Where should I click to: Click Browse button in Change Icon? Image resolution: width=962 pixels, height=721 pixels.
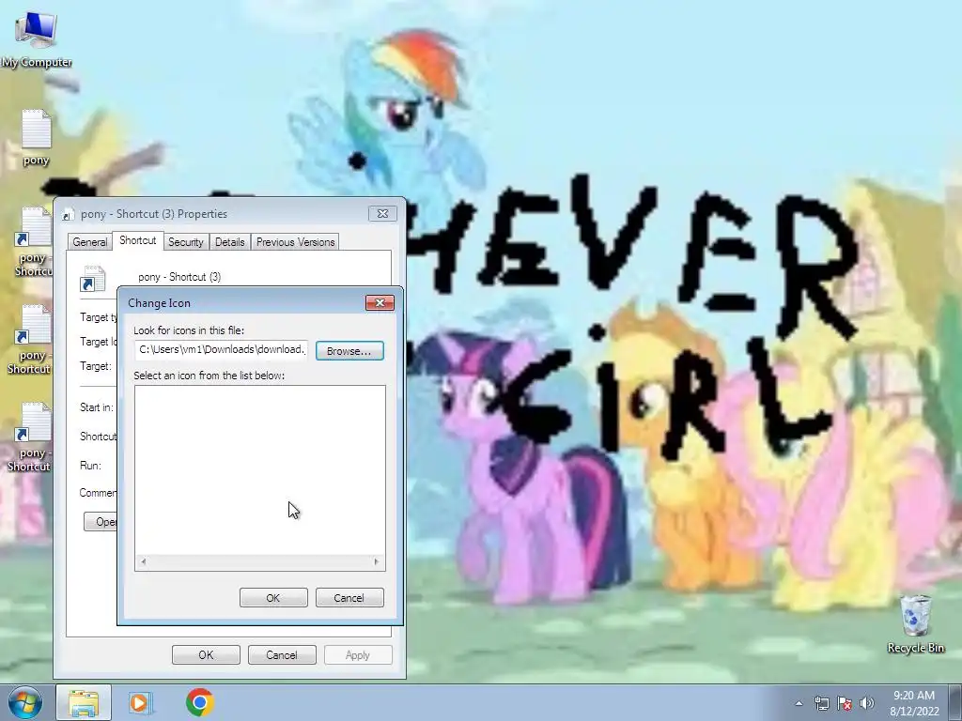[349, 351]
